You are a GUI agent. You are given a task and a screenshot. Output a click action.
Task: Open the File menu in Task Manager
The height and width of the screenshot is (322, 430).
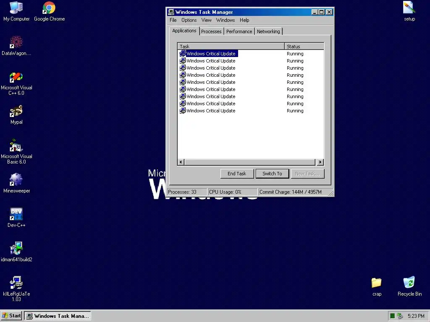point(173,20)
